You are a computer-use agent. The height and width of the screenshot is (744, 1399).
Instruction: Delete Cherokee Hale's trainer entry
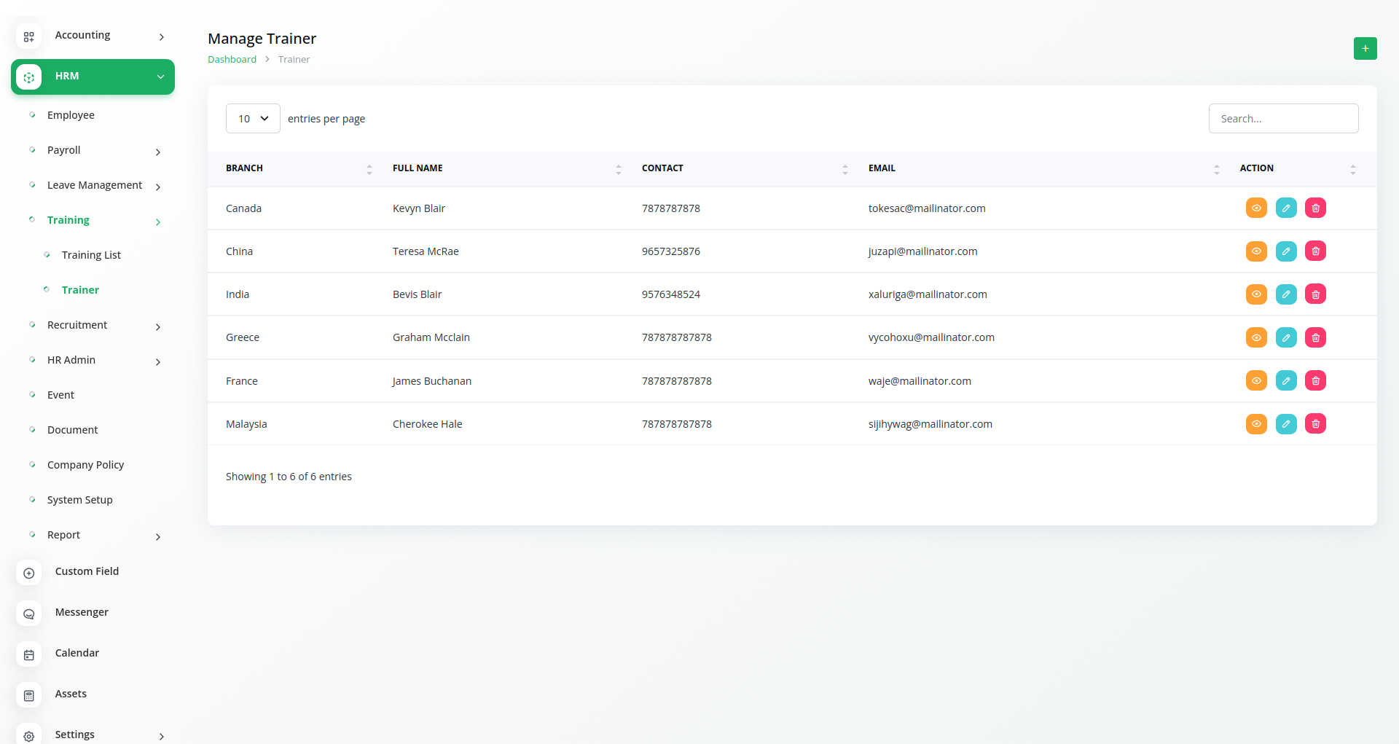coord(1315,424)
